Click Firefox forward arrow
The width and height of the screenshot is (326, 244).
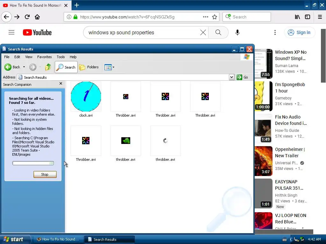click(17, 17)
